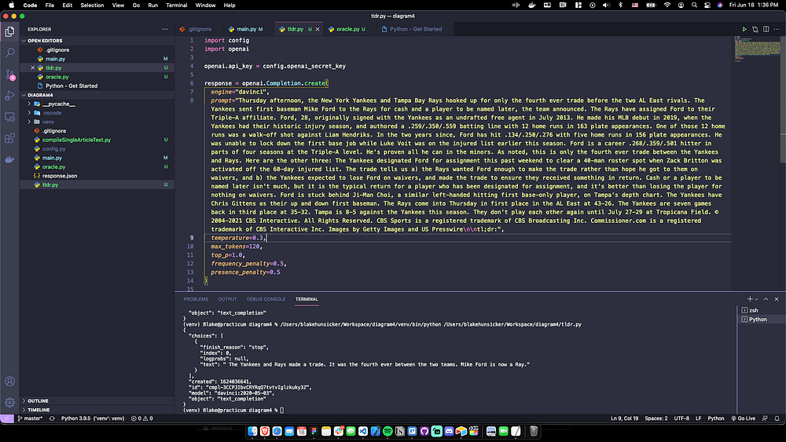Open the Manage gear icon
This screenshot has height=442, width=786.
tap(9, 403)
